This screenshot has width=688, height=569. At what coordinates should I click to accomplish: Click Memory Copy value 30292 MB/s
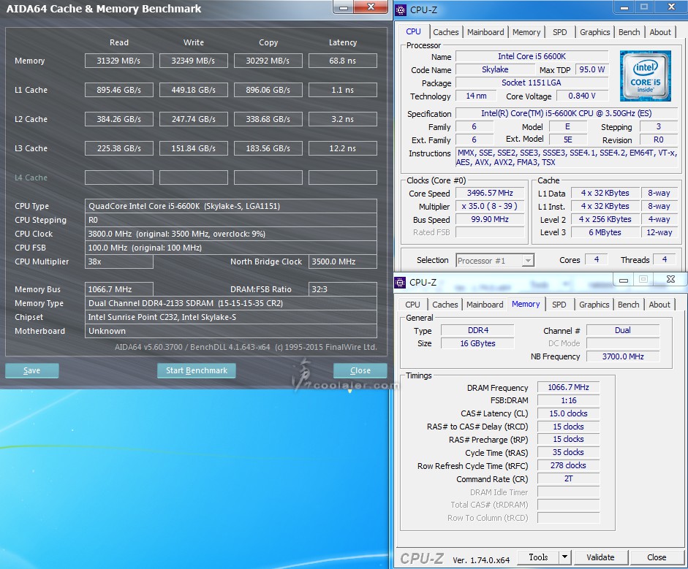click(268, 61)
